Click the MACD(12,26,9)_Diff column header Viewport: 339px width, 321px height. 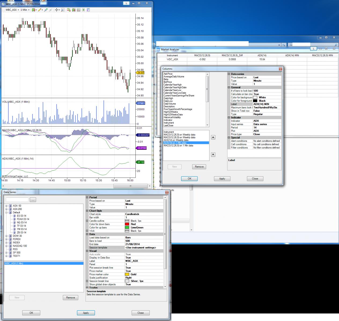(232, 55)
